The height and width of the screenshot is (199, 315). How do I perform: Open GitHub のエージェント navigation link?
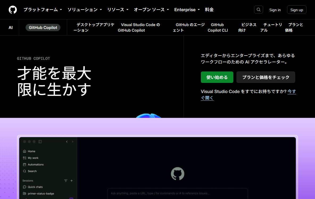(189, 27)
